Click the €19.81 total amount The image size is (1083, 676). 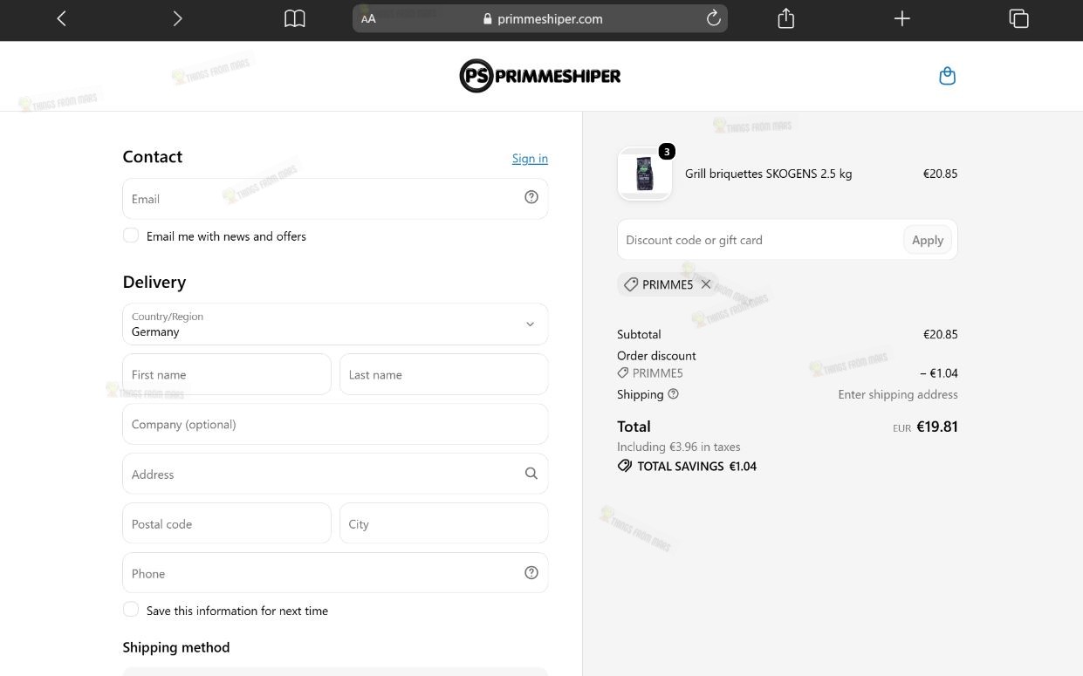[x=937, y=427]
